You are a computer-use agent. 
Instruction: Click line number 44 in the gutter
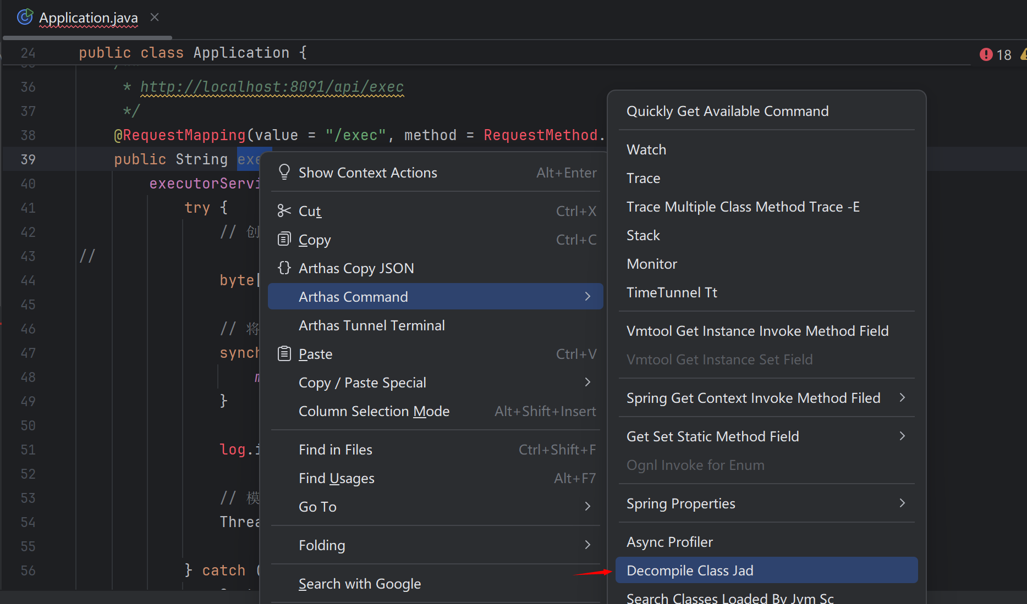pos(28,280)
